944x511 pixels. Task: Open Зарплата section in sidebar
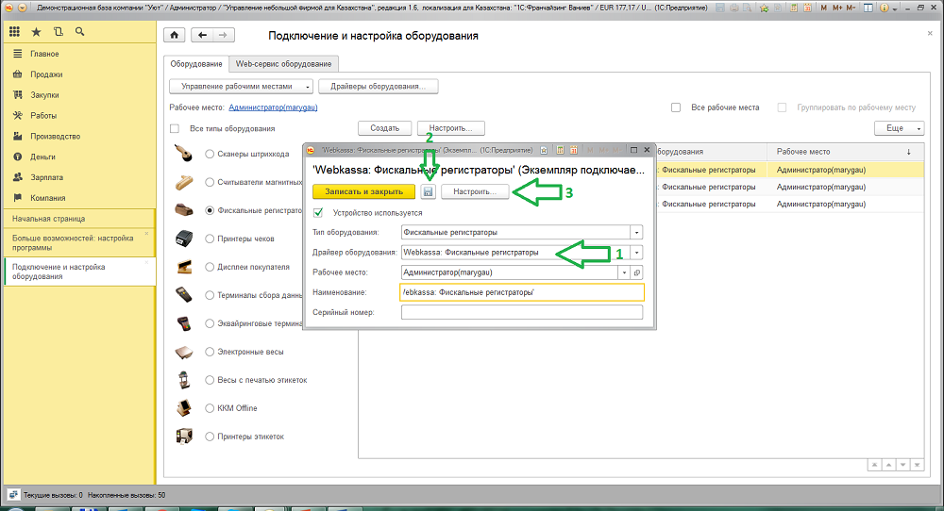(46, 177)
